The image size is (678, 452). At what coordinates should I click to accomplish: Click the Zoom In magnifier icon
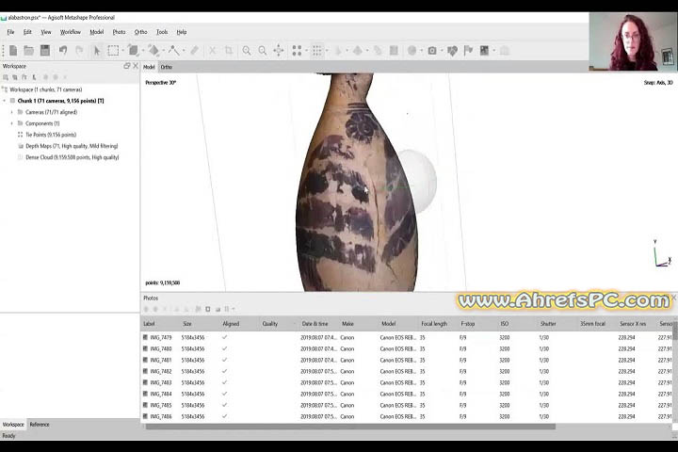[x=247, y=51]
